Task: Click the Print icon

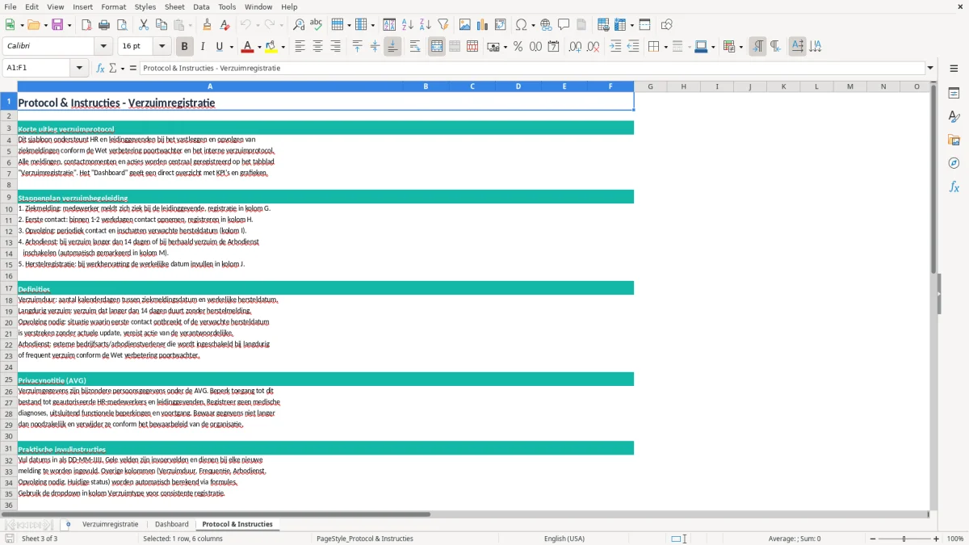Action: 104,25
